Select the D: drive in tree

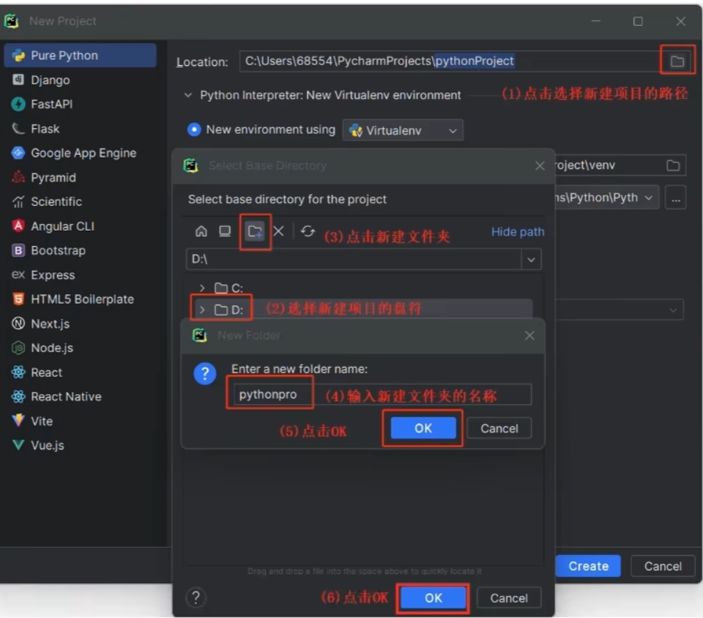237,310
